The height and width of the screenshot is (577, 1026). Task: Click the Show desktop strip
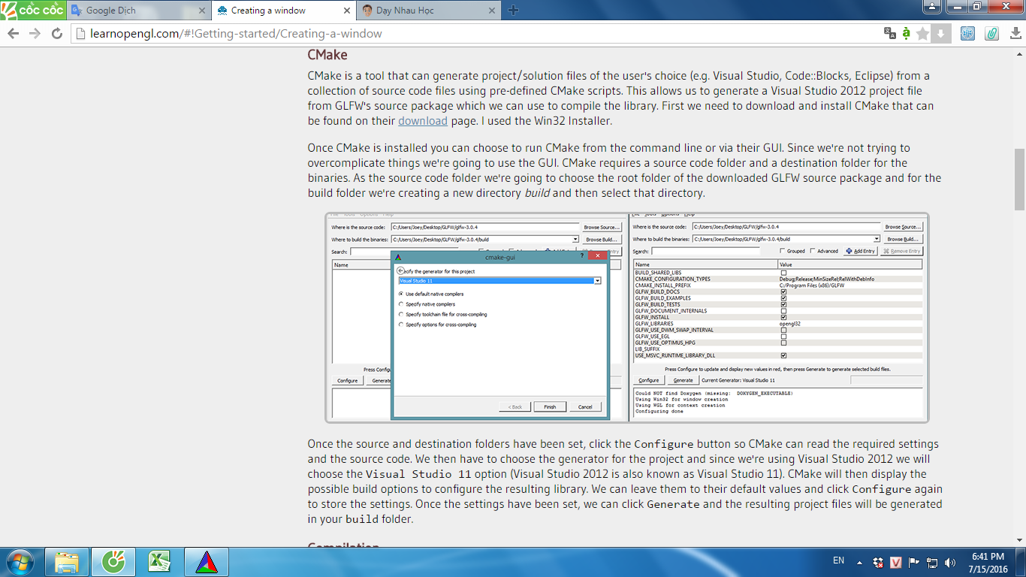[x=1021, y=562]
